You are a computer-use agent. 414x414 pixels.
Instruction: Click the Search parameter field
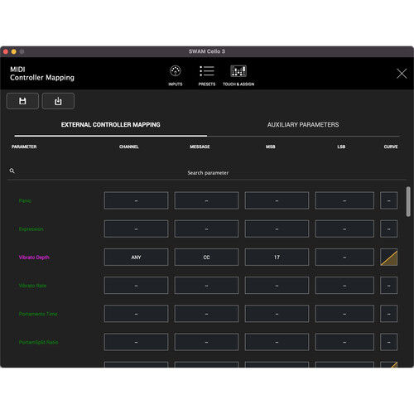tap(208, 173)
